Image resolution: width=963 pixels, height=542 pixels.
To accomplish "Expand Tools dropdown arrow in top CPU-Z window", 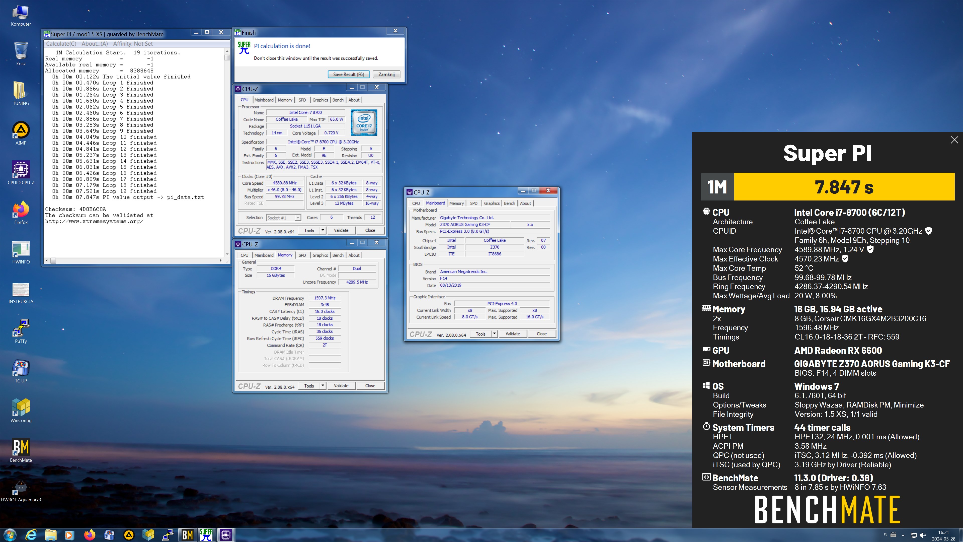I will point(323,230).
